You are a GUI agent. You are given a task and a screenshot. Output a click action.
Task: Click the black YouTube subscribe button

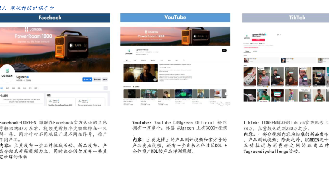224,50
